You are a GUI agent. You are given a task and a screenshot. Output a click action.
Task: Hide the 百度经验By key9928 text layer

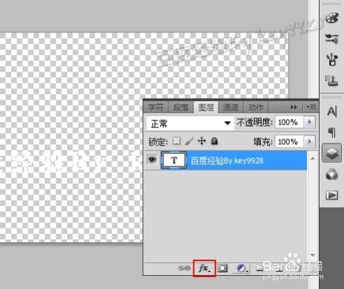coord(152,160)
